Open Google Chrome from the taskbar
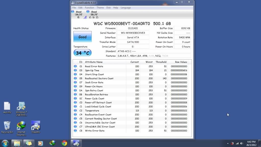Viewport: 261px width, 147px height. [64, 143]
